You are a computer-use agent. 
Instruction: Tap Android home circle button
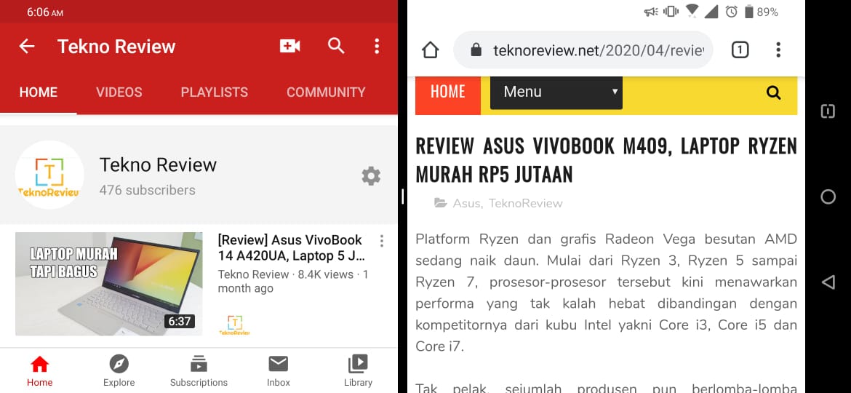(x=828, y=196)
